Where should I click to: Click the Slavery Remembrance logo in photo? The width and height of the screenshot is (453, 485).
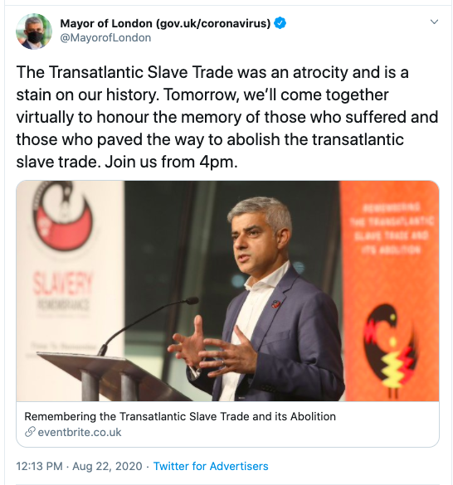click(63, 216)
